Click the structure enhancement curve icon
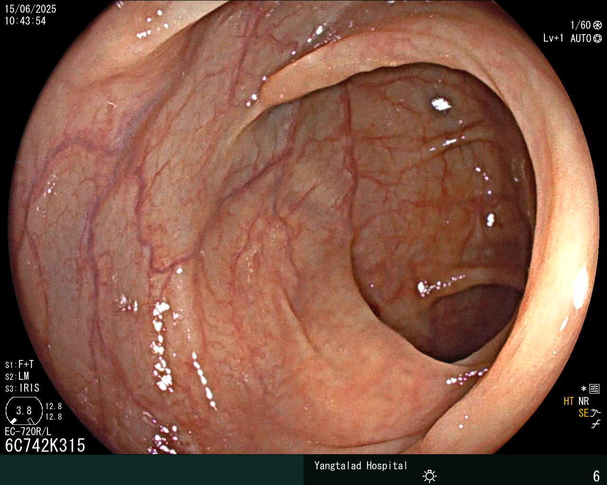This screenshot has width=607, height=485. [596, 413]
